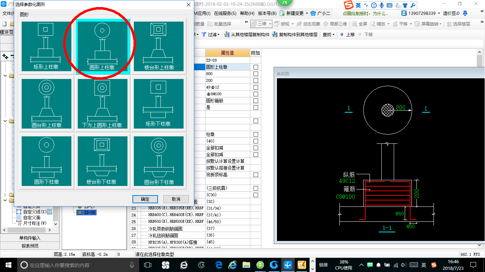Choose the 圆台形上柱墩 shape thumbnail
Image resolution: width=485 pixels, height=272 pixels.
(47, 104)
